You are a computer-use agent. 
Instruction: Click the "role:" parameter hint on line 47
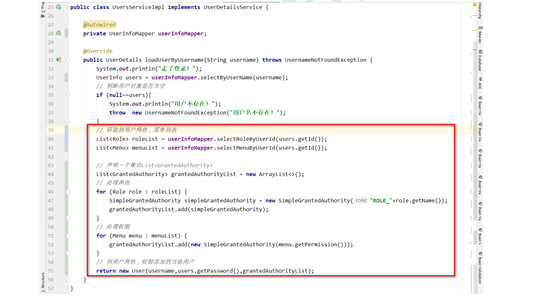361,200
